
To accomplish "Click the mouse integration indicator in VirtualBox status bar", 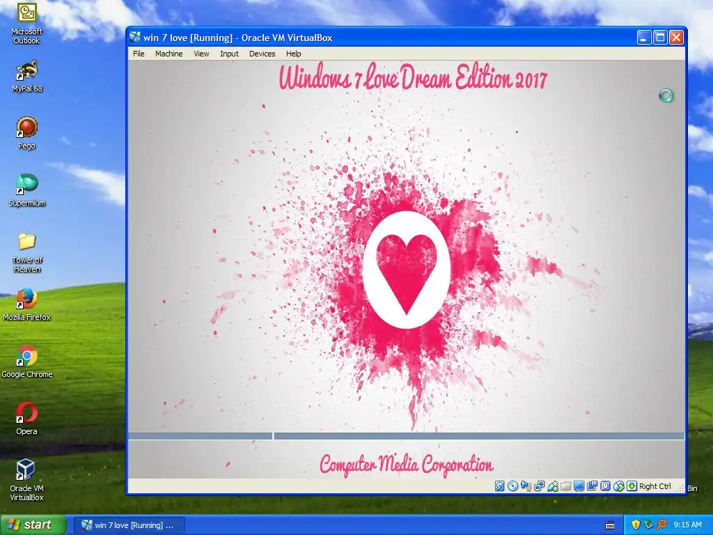I will point(618,486).
